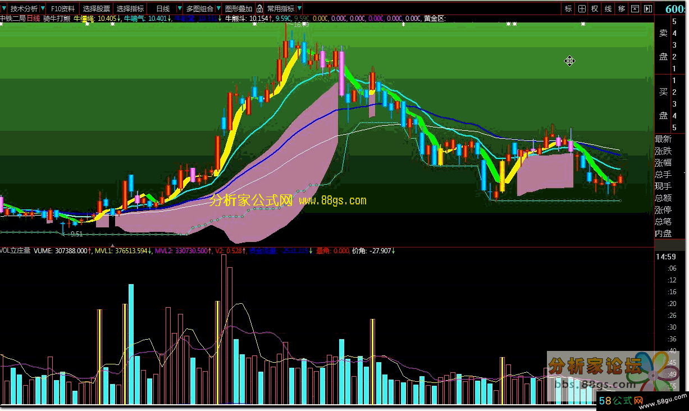
Task: Open the 多图组合 menu
Action: [200, 9]
